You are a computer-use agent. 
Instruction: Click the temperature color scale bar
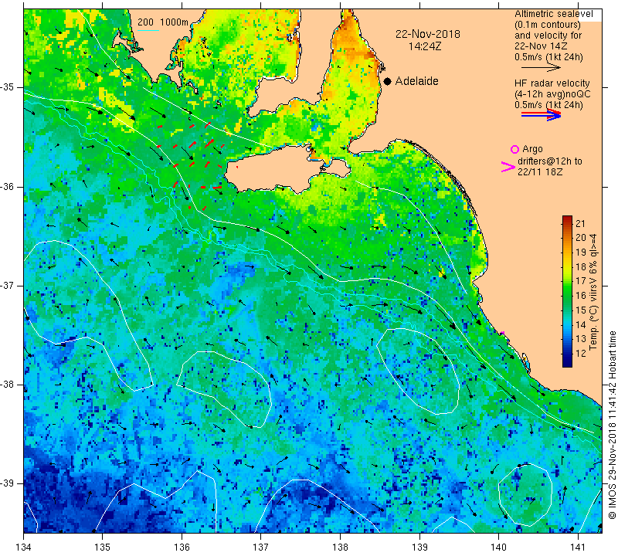click(x=567, y=291)
